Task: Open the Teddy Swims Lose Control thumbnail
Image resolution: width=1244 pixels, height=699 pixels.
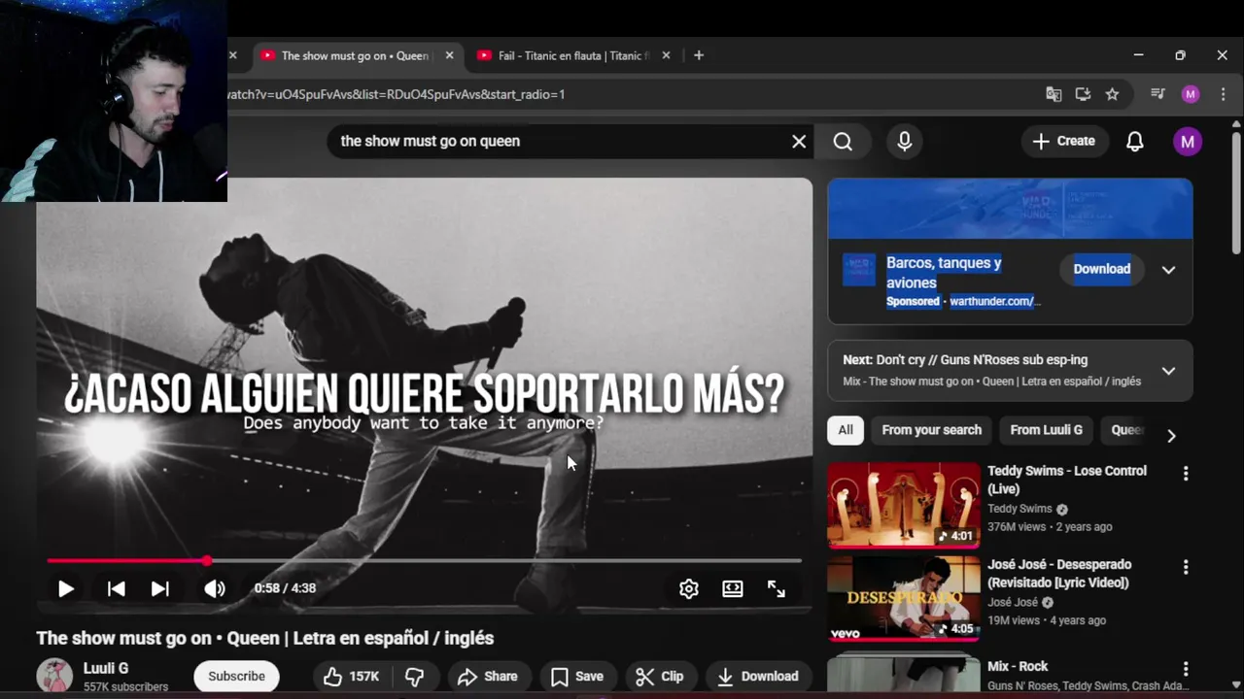Action: point(904,505)
